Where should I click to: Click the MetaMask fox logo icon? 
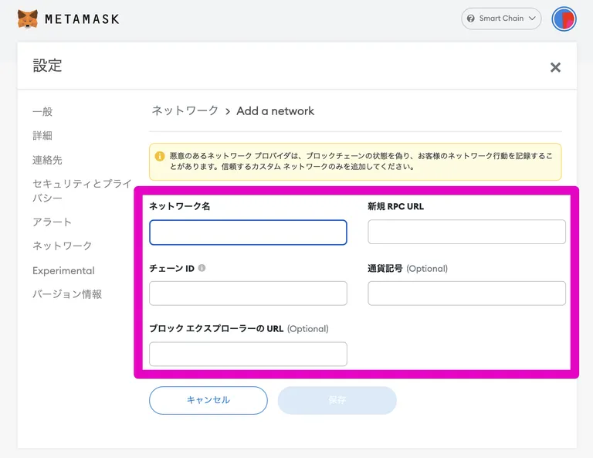click(x=28, y=19)
